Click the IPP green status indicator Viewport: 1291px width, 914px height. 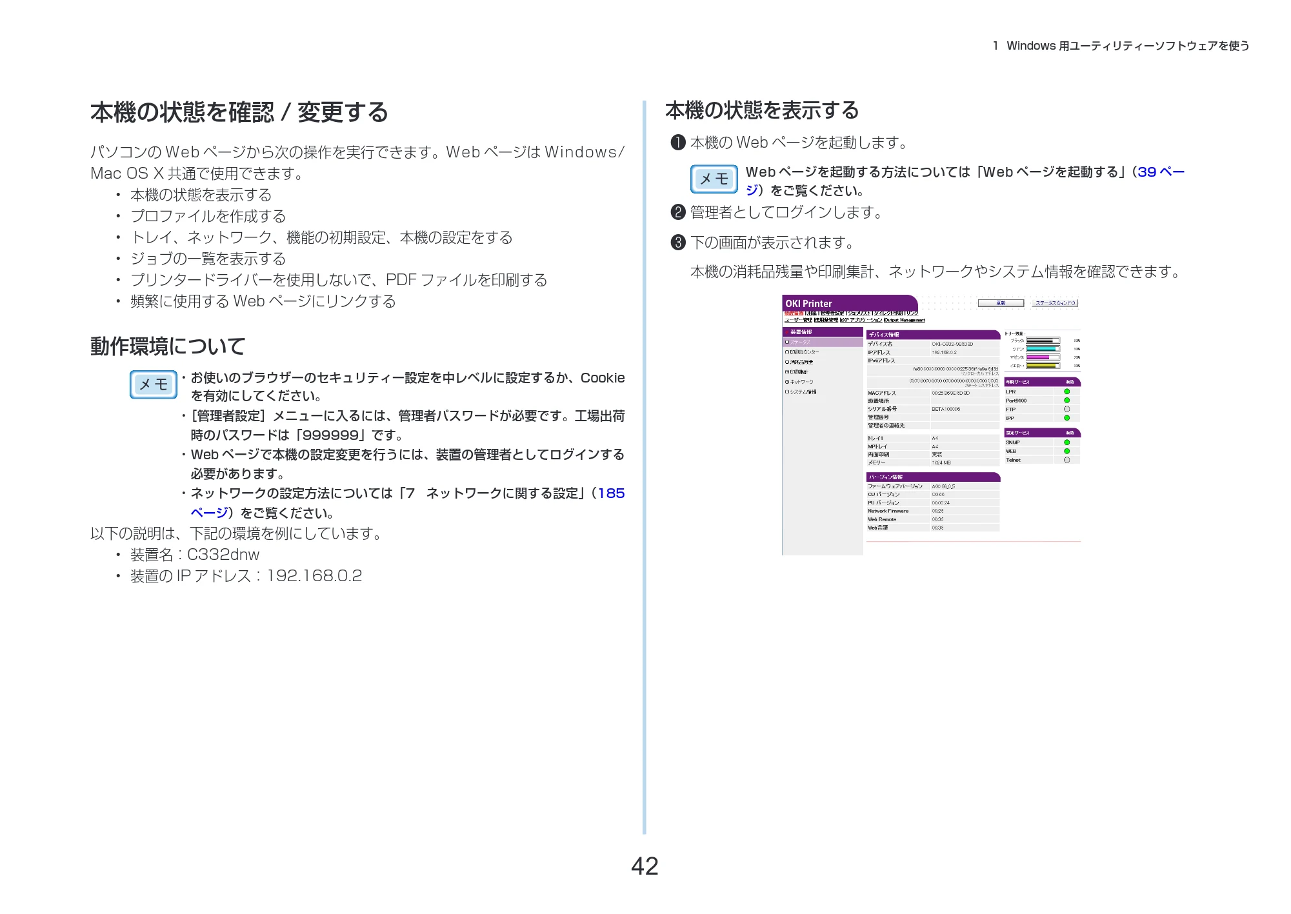pyautogui.click(x=1066, y=418)
